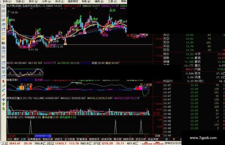The image size is (225, 145).
Task: Open the 黑马图 indicator tab
Action: [118, 139]
